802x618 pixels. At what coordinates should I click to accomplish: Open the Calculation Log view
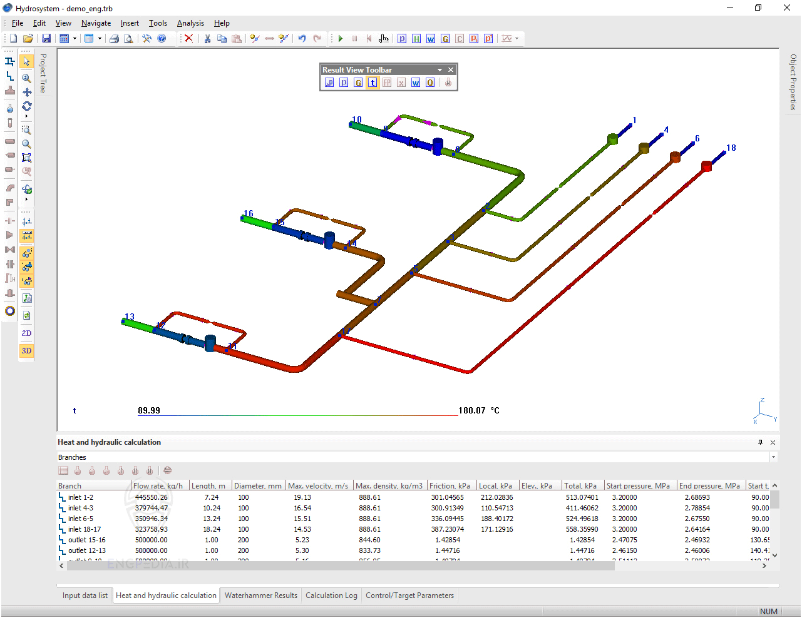click(x=331, y=595)
